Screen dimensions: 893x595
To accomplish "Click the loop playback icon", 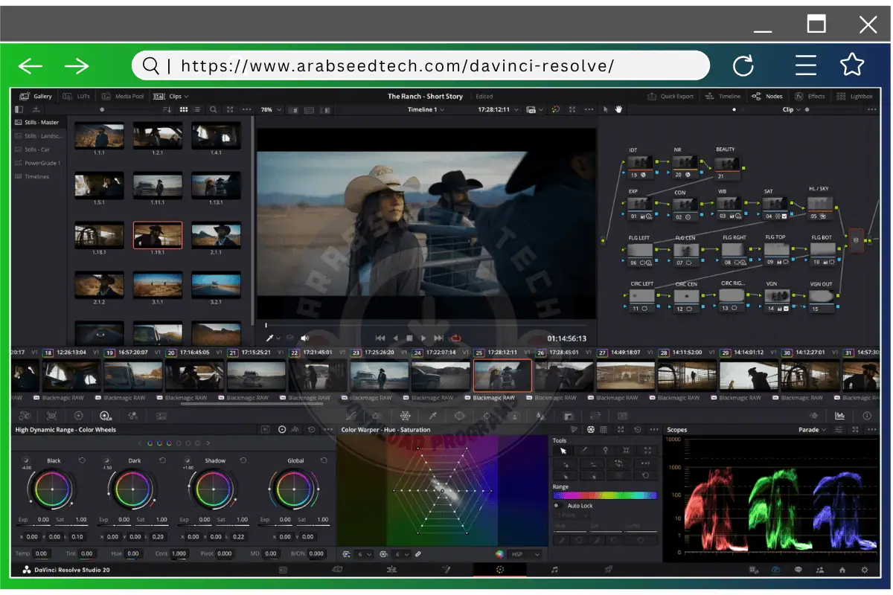I will pos(455,338).
